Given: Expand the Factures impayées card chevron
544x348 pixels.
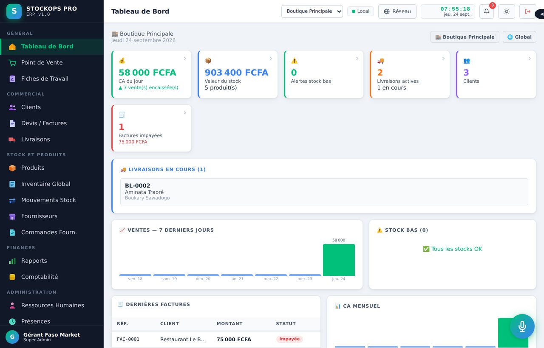Looking at the screenshot, I should (x=185, y=113).
